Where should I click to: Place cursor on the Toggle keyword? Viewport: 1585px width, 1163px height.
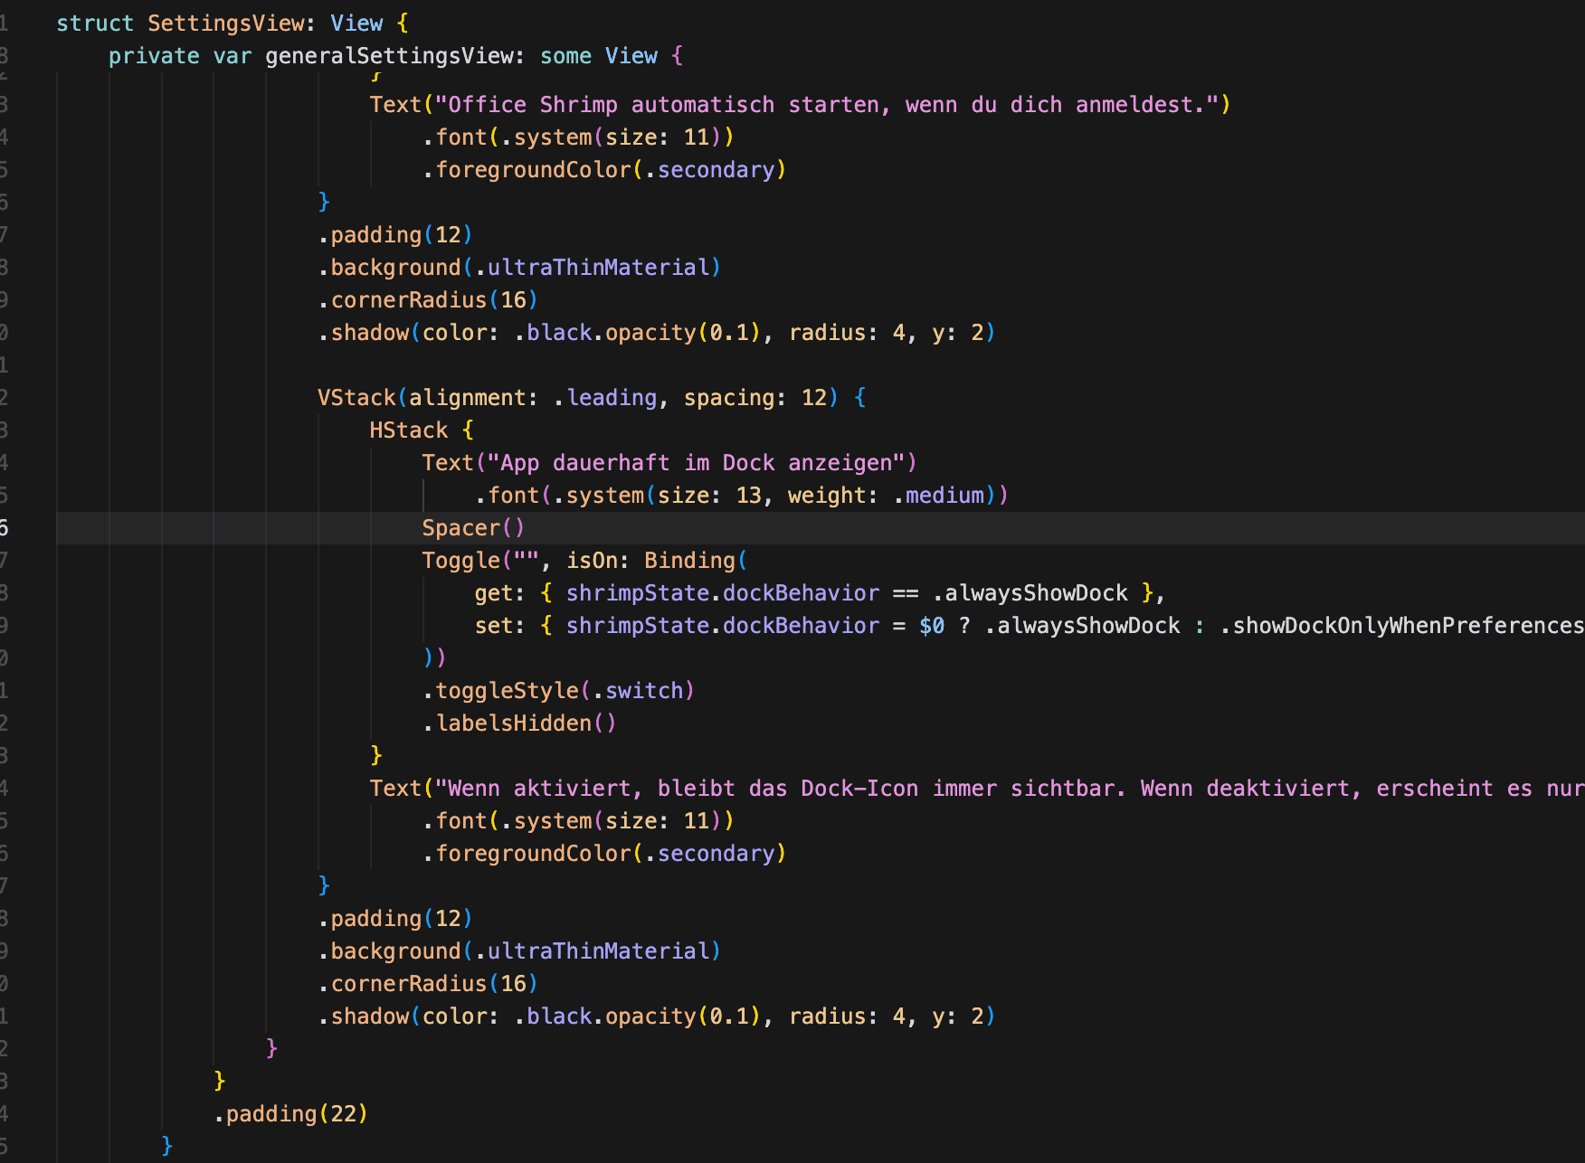tap(460, 561)
